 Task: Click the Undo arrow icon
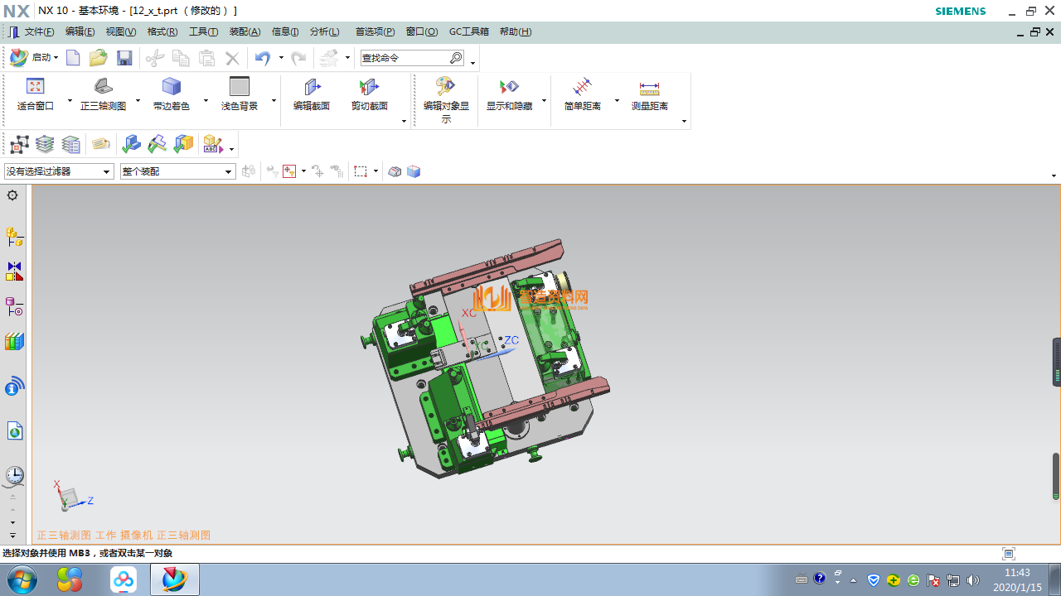pos(262,58)
